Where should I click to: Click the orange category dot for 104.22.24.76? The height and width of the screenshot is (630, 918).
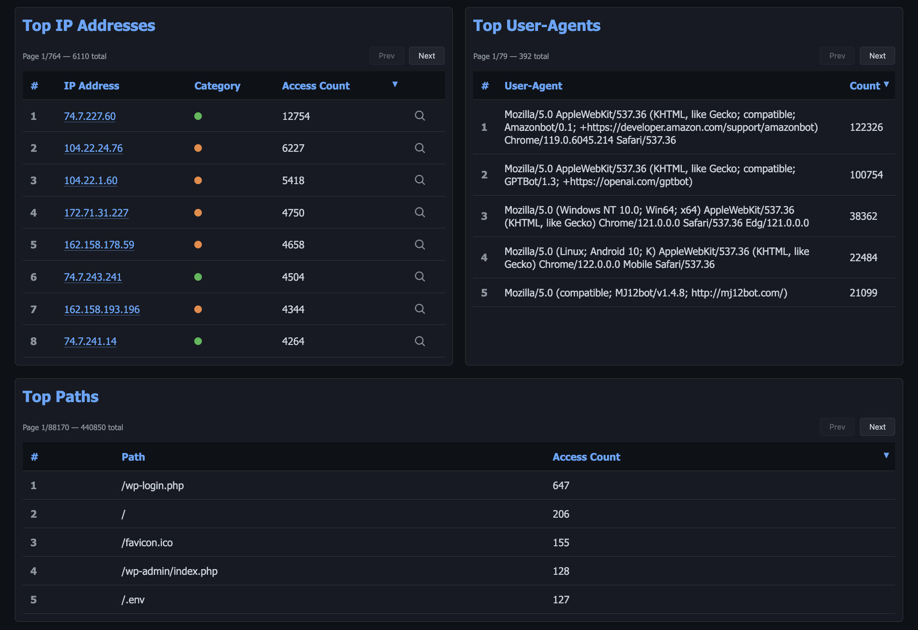199,148
